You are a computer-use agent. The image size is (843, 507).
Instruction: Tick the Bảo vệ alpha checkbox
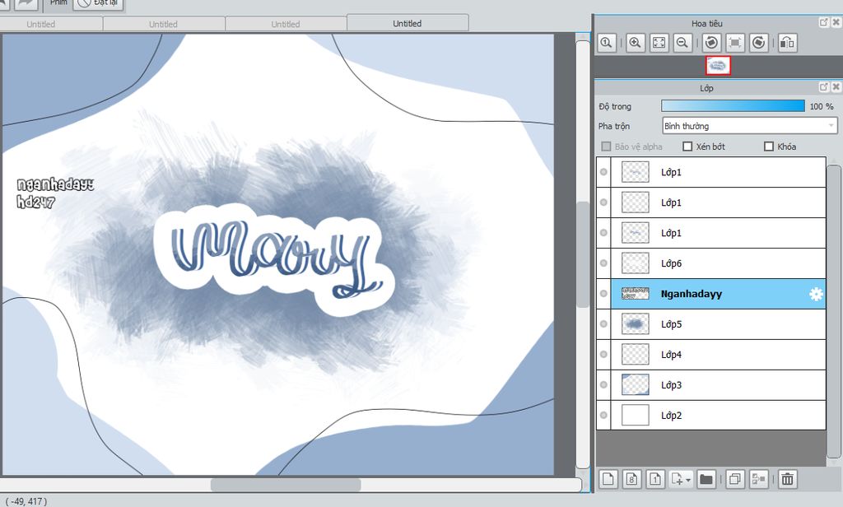click(x=607, y=147)
